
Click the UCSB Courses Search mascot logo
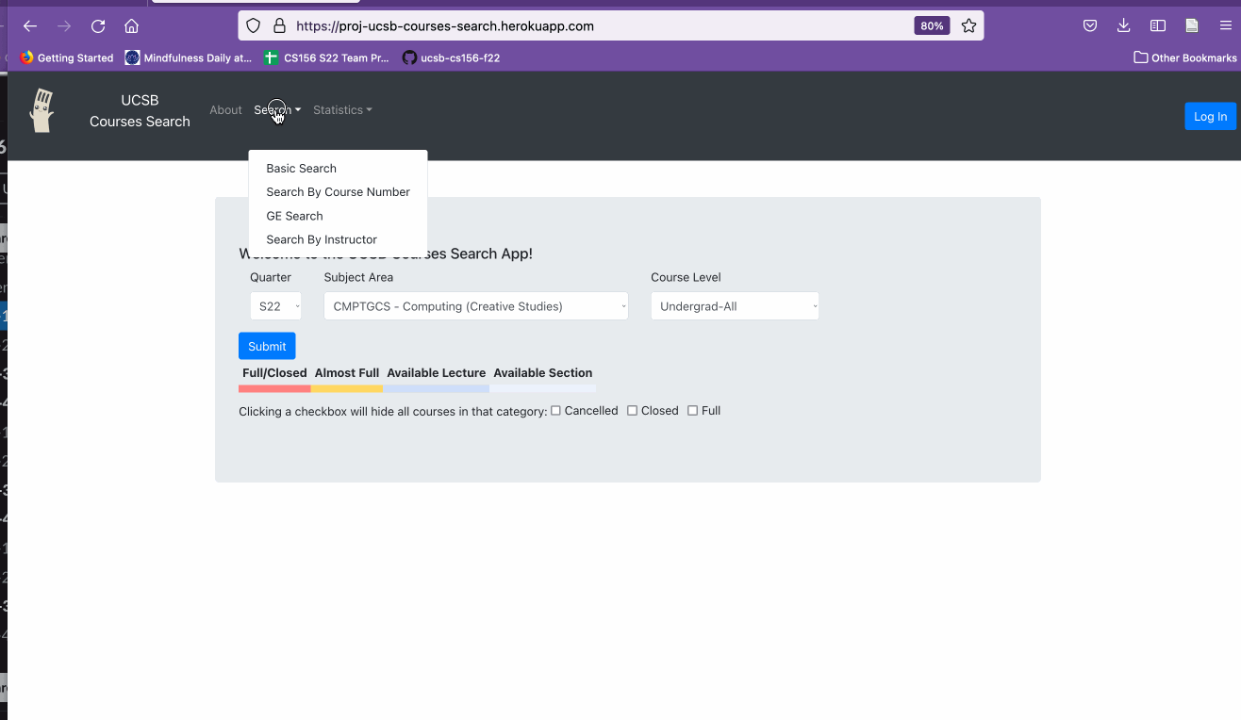click(41, 109)
